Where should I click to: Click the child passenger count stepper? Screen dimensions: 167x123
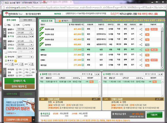tap(22, 64)
